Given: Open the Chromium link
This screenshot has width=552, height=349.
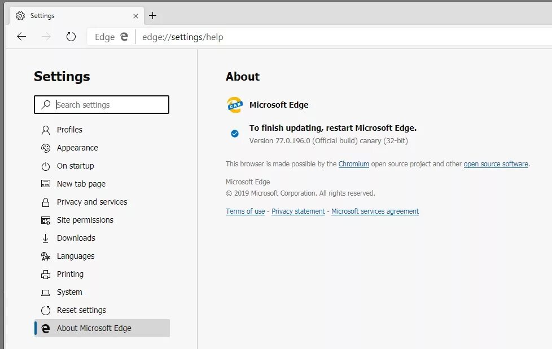Looking at the screenshot, I should tap(353, 164).
